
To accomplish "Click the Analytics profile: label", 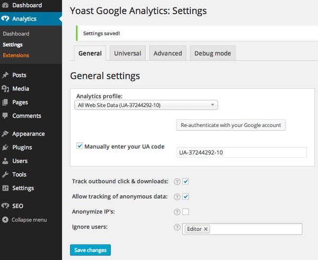I will [99, 96].
